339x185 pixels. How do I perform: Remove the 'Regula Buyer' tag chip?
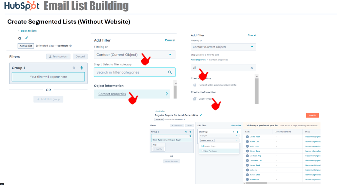click(213, 140)
